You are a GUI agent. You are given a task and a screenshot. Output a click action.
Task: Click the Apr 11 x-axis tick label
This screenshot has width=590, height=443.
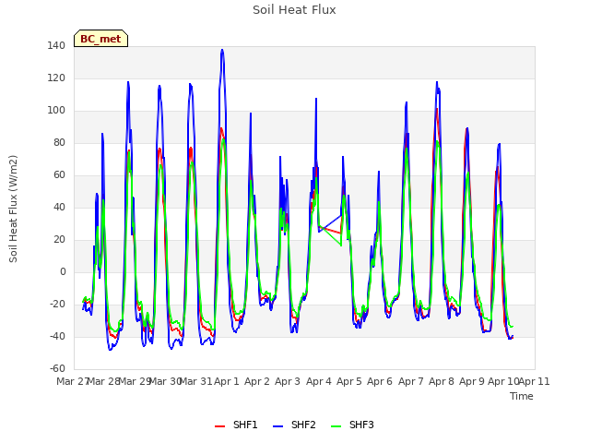pyautogui.click(x=535, y=381)
